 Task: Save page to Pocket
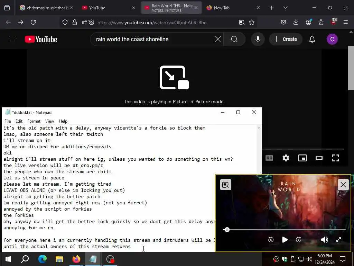click(283, 22)
